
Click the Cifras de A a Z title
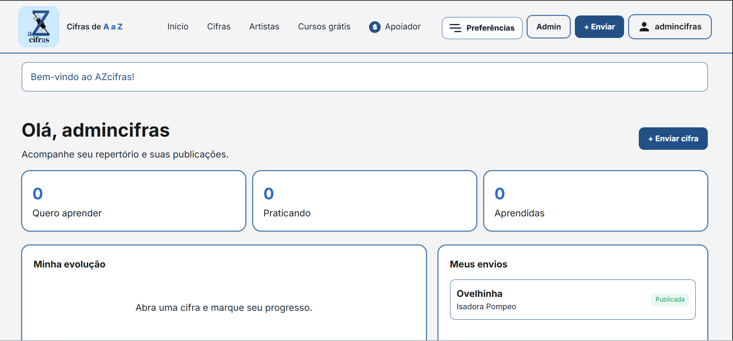pos(95,27)
